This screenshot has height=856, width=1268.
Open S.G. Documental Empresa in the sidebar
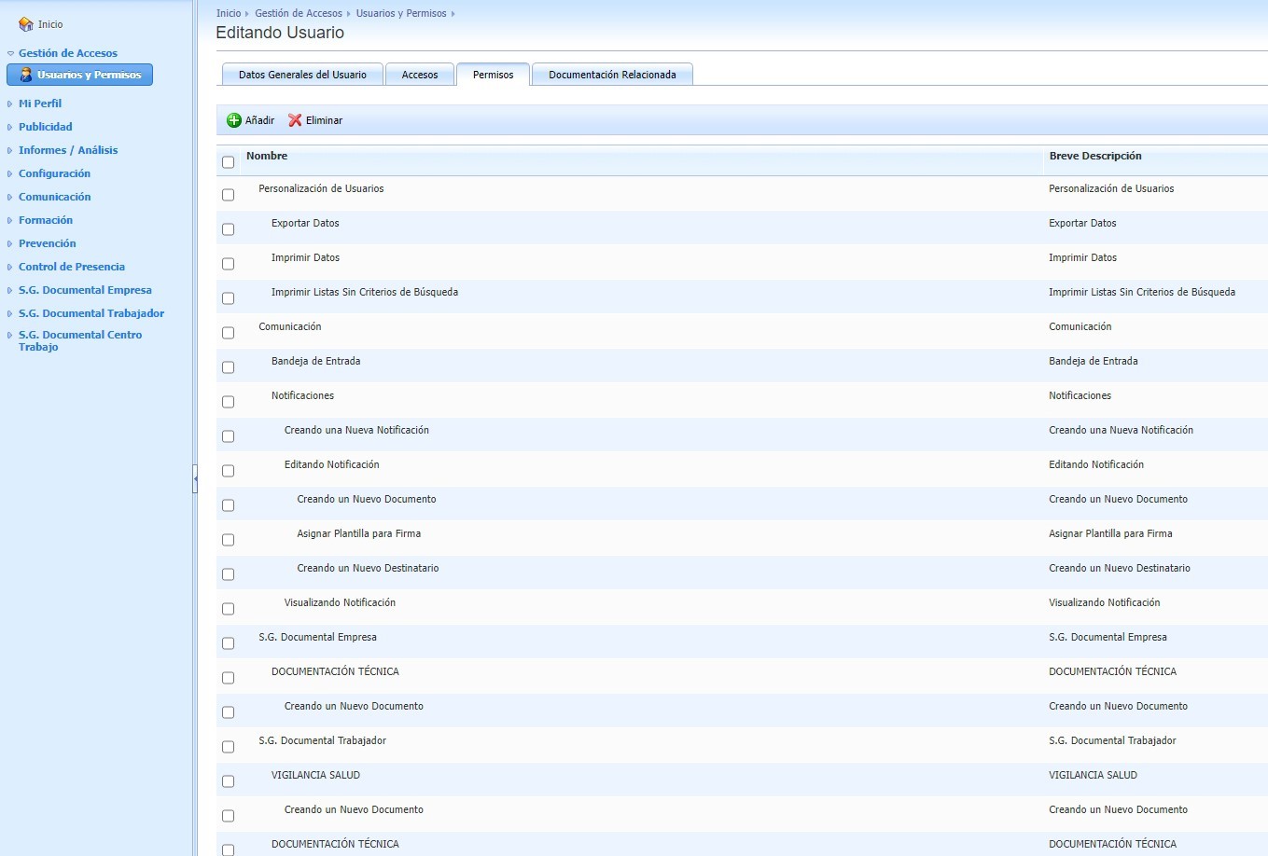point(85,290)
